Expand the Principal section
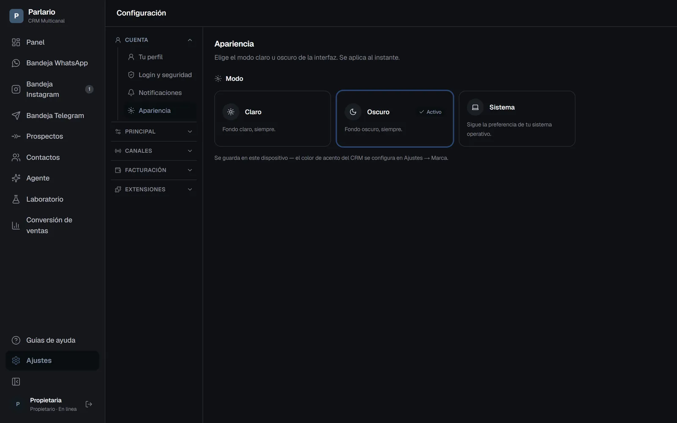The image size is (677, 423). [x=154, y=132]
